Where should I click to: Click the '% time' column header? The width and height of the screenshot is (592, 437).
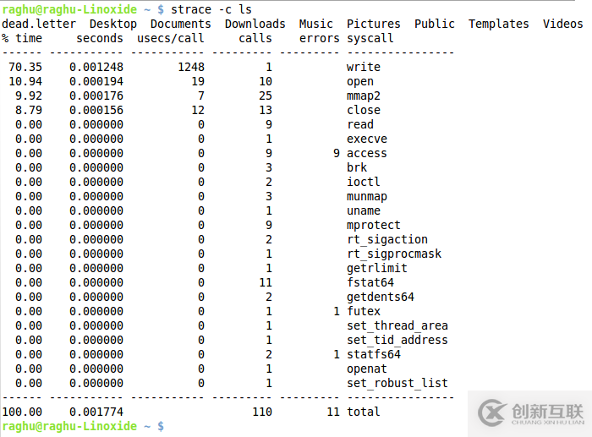(x=22, y=38)
